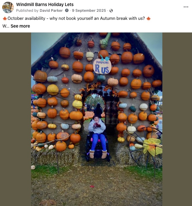Screen dimensions: 192x206
Task: Open the 9 September 2025 timestamp
Action: (89, 11)
